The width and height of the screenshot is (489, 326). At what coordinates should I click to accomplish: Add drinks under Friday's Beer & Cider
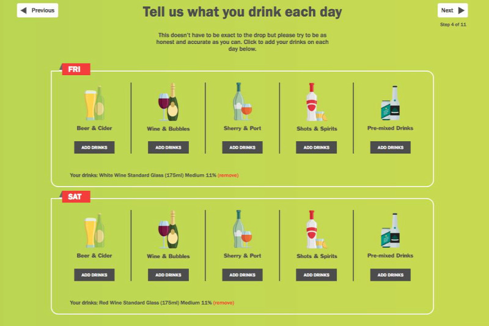click(94, 147)
